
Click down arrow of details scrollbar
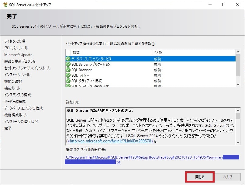(x=238, y=142)
